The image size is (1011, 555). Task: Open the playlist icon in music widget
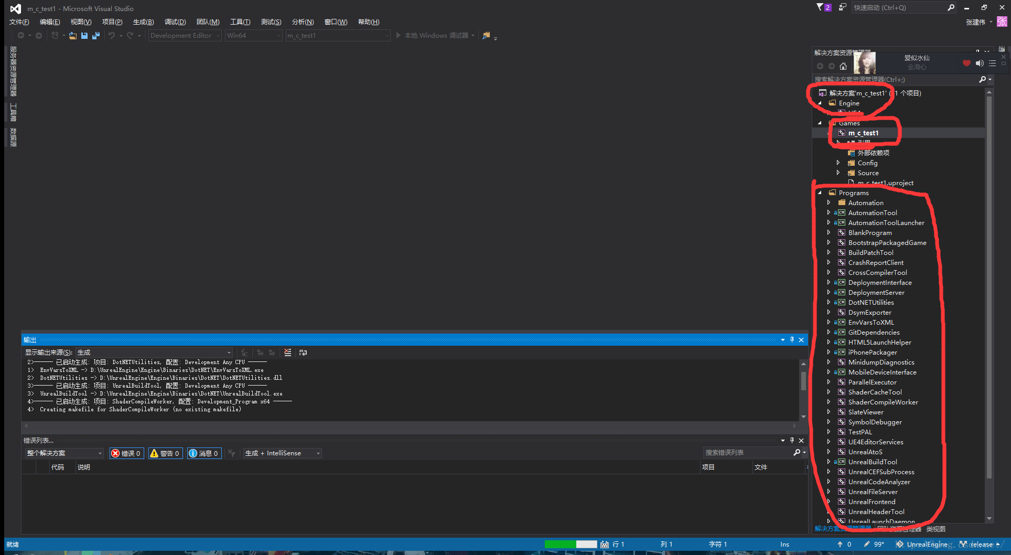(x=992, y=63)
